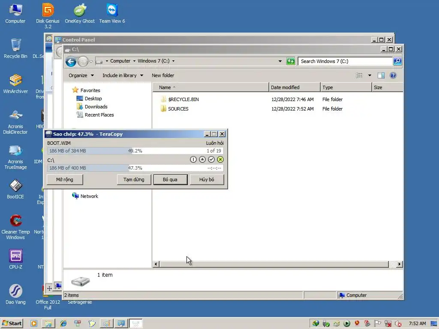Skip the current file with Bỏ qua
439x329 pixels.
(x=170, y=179)
